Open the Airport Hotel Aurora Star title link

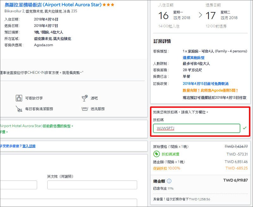point(53,5)
